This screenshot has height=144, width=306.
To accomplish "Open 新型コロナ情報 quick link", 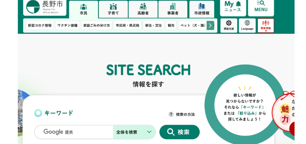I will click(x=40, y=25).
